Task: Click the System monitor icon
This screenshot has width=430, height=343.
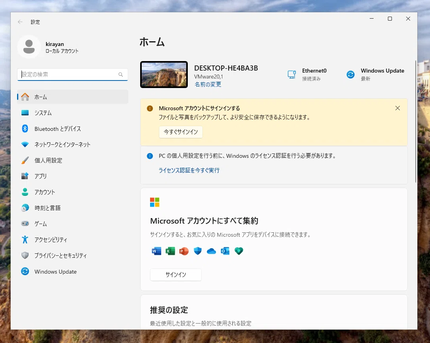Action: pos(25,113)
